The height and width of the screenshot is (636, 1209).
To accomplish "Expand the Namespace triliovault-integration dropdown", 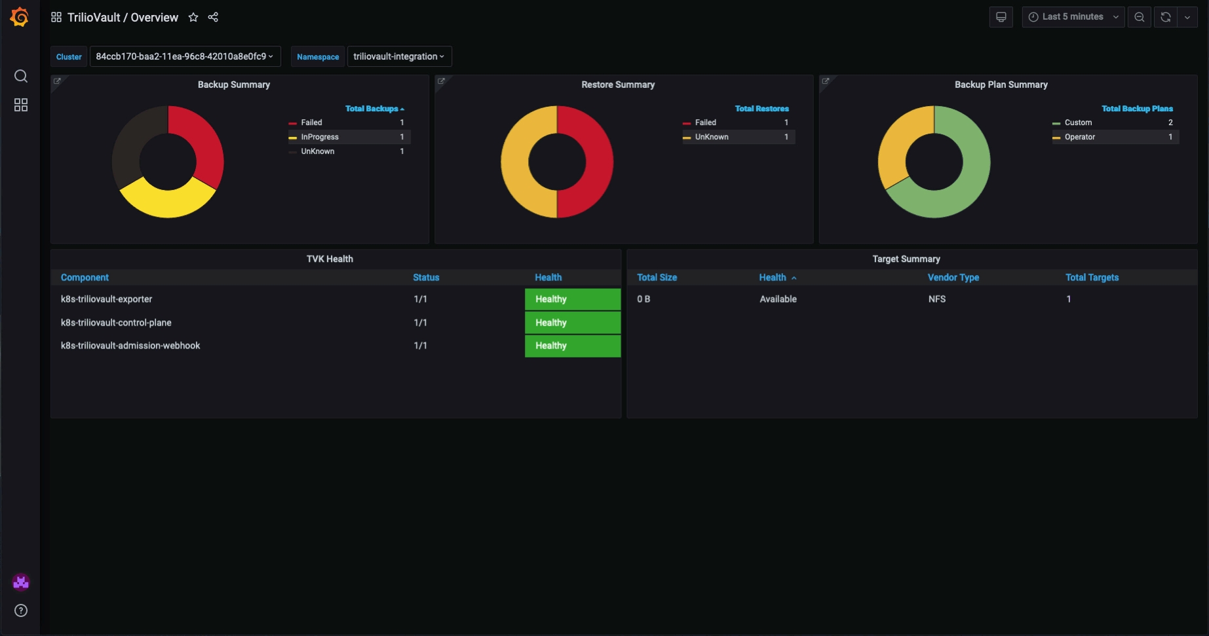I will [x=399, y=56].
